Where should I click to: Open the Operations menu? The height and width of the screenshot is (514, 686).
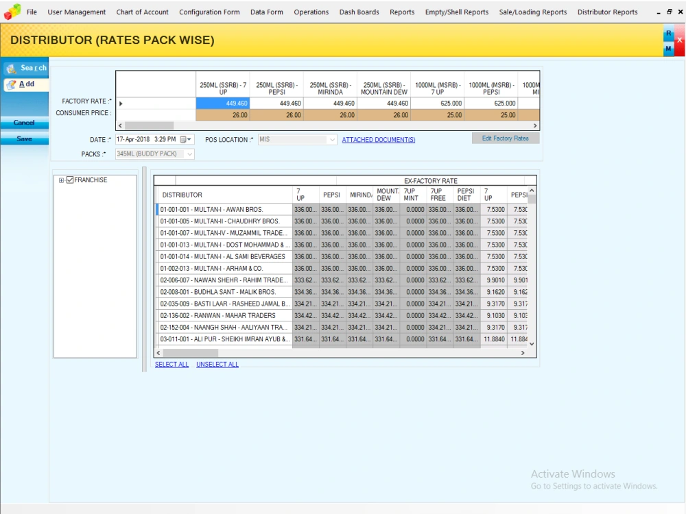pyautogui.click(x=311, y=12)
